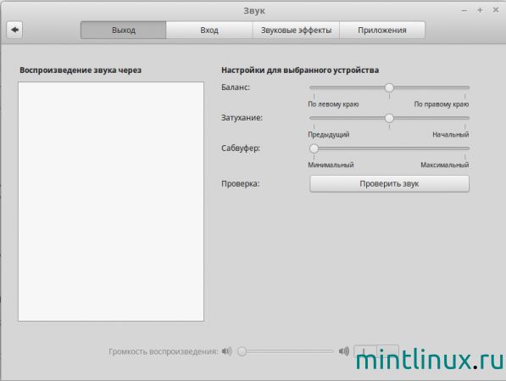This screenshot has width=506, height=381.
Task: Click the Проверить звук button
Action: pyautogui.click(x=389, y=183)
